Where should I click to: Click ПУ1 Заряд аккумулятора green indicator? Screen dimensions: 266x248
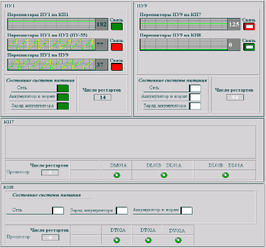click(63, 106)
